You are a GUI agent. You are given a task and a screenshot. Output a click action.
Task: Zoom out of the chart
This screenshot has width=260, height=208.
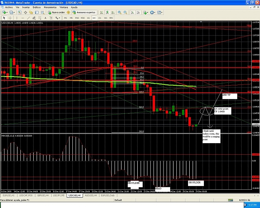(125, 12)
